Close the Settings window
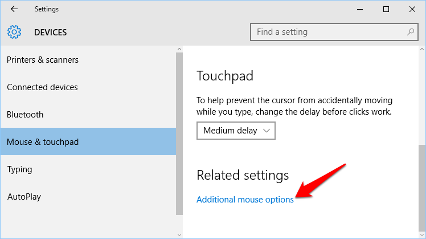426x239 pixels. (412, 9)
